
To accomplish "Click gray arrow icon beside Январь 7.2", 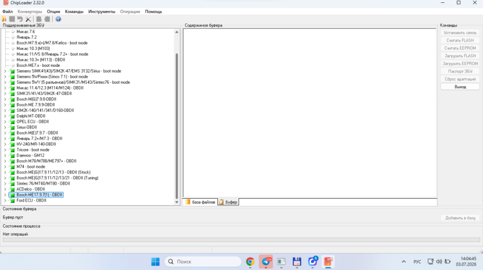I will pos(13,37).
